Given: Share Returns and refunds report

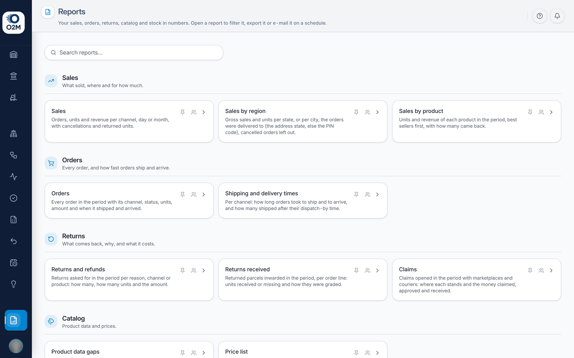Looking at the screenshot, I should [194, 271].
